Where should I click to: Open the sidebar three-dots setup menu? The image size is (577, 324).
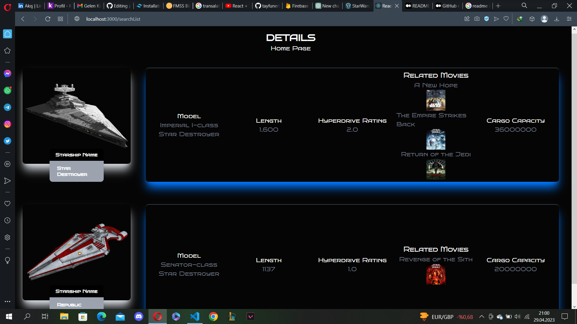[x=8, y=301]
